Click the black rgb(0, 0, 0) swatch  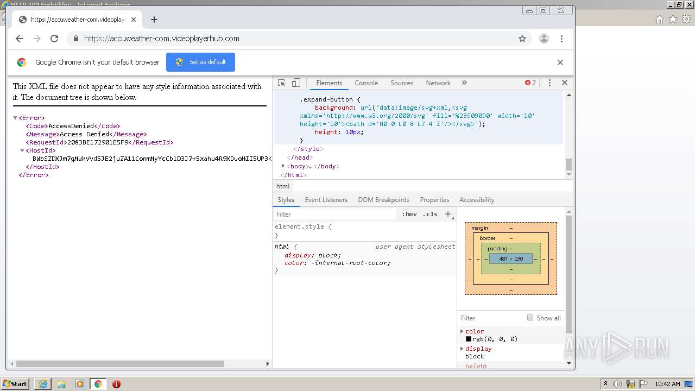tap(469, 339)
